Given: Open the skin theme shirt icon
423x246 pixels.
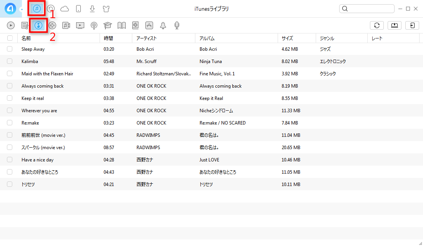Looking at the screenshot, I should (x=106, y=9).
